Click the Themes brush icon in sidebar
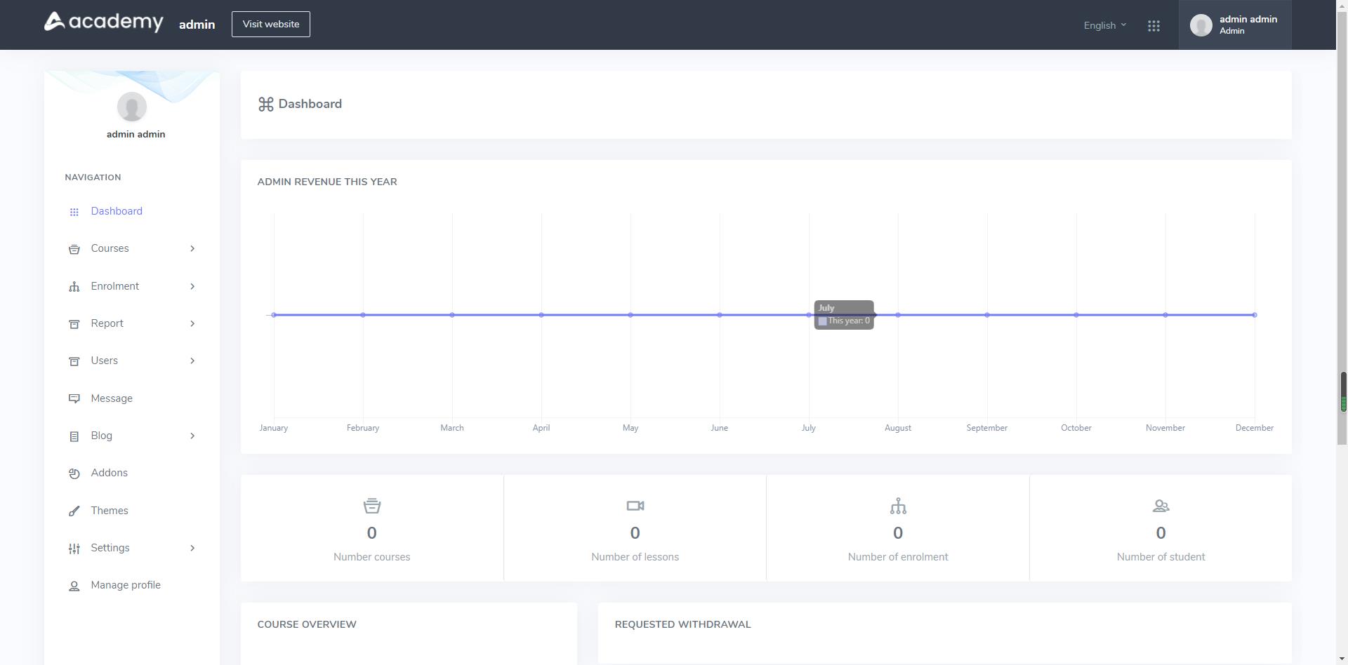This screenshot has width=1348, height=665. coord(74,511)
